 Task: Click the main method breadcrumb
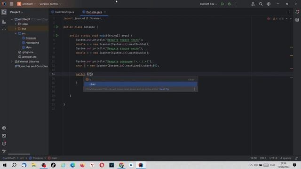click(53, 158)
